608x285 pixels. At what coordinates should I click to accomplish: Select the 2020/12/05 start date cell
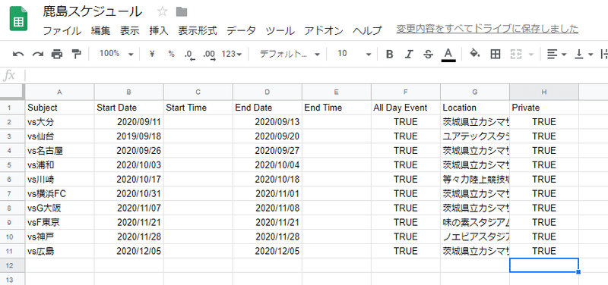tap(128, 252)
